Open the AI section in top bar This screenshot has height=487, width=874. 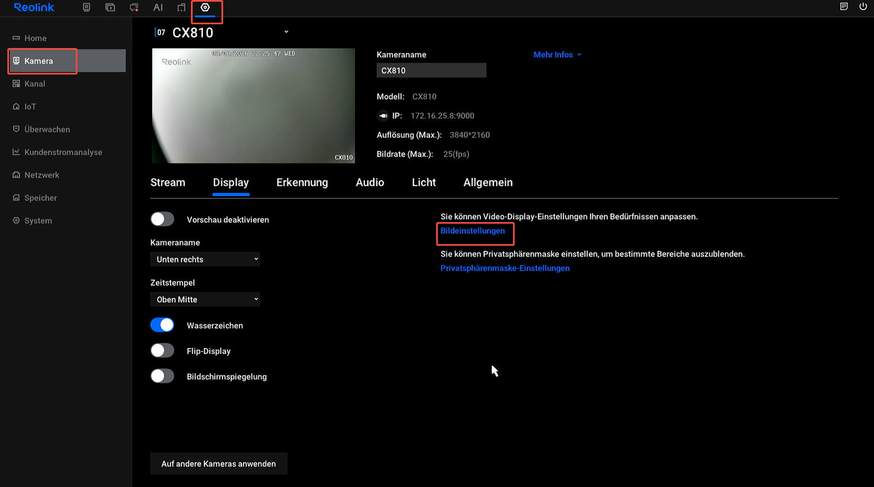point(158,7)
